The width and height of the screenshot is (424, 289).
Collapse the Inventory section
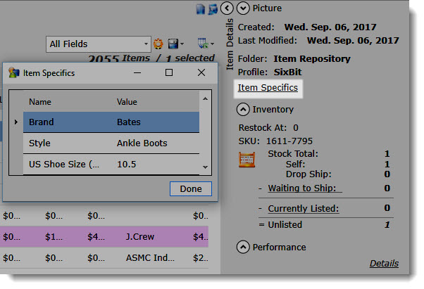[243, 110]
